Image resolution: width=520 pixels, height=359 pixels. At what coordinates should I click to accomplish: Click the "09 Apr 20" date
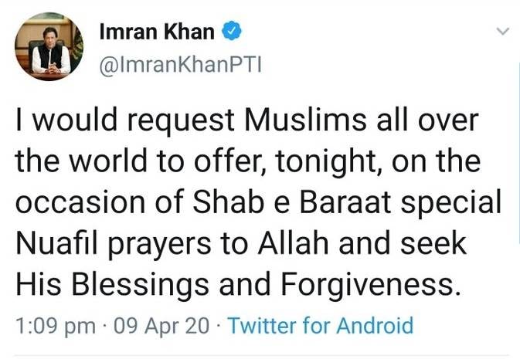pos(159,325)
